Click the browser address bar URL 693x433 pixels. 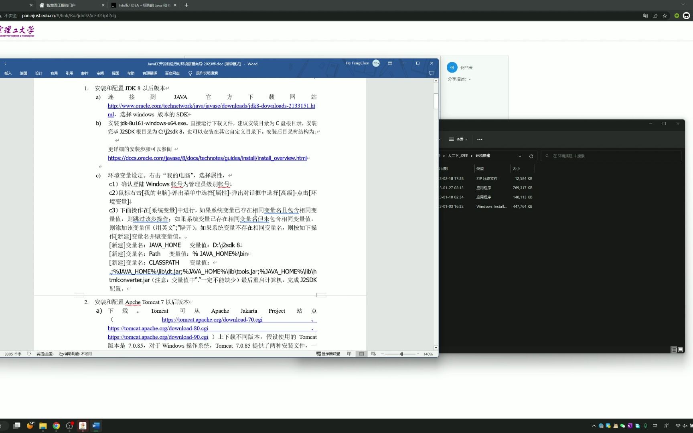point(69,16)
